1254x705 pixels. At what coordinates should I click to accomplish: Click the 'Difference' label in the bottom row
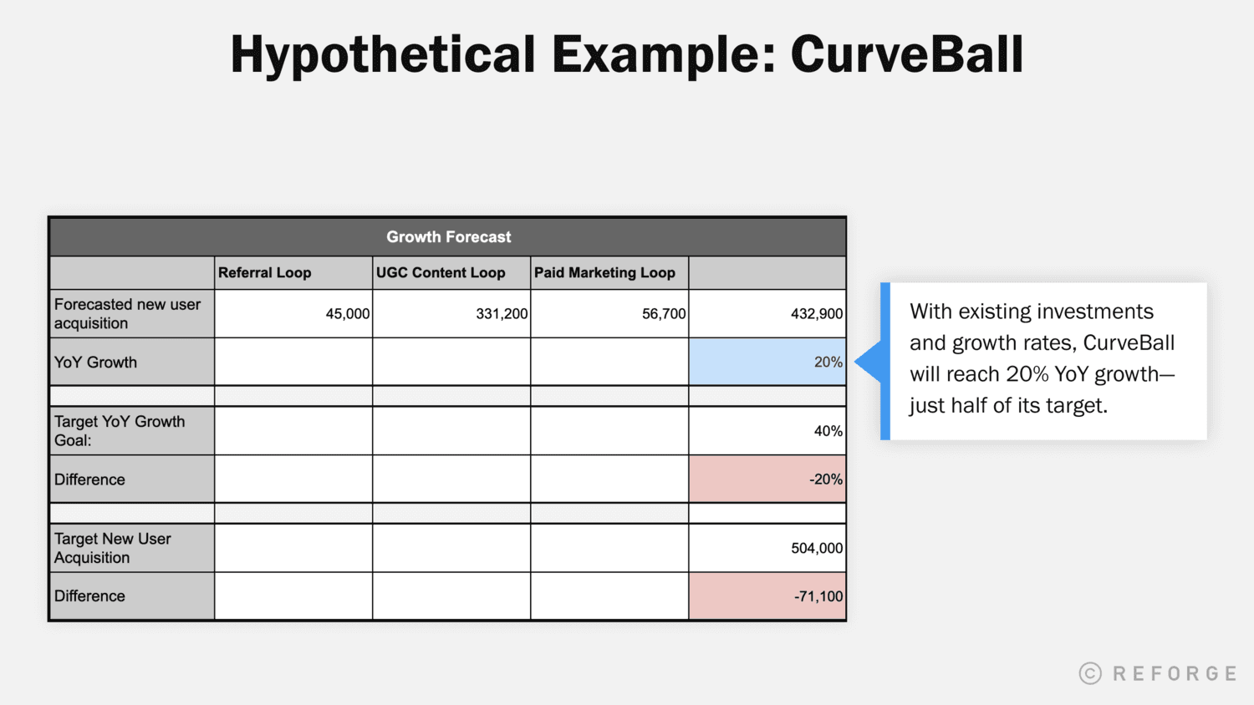pyautogui.click(x=132, y=596)
